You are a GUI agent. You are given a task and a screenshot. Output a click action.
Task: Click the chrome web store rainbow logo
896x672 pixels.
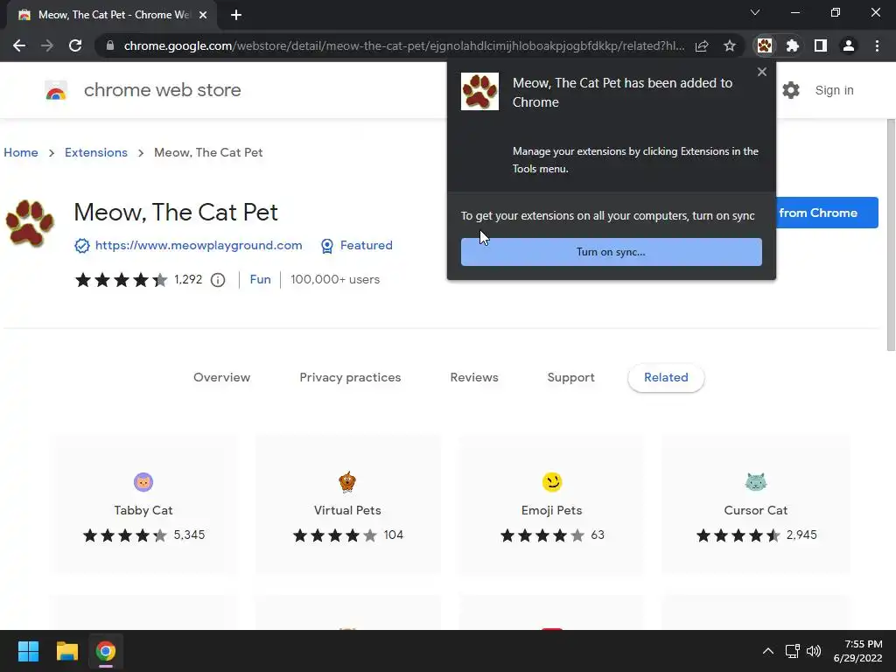pos(56,90)
